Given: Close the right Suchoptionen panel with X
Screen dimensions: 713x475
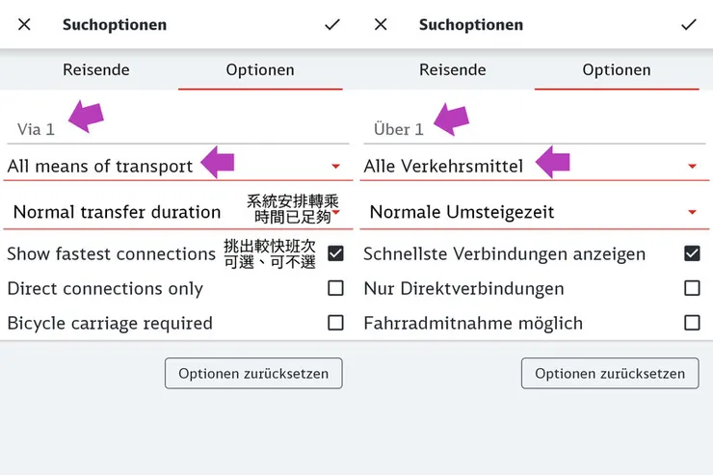Looking at the screenshot, I should (x=381, y=25).
